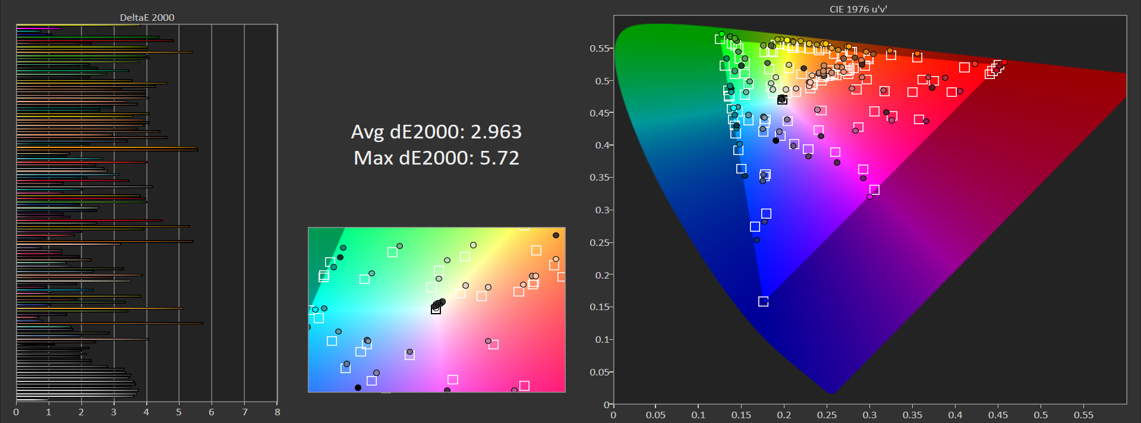Click the 0.45 label on CIE x-axis

tap(998, 415)
